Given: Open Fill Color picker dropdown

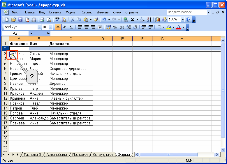Looking at the screenshot, I should point(173,27).
